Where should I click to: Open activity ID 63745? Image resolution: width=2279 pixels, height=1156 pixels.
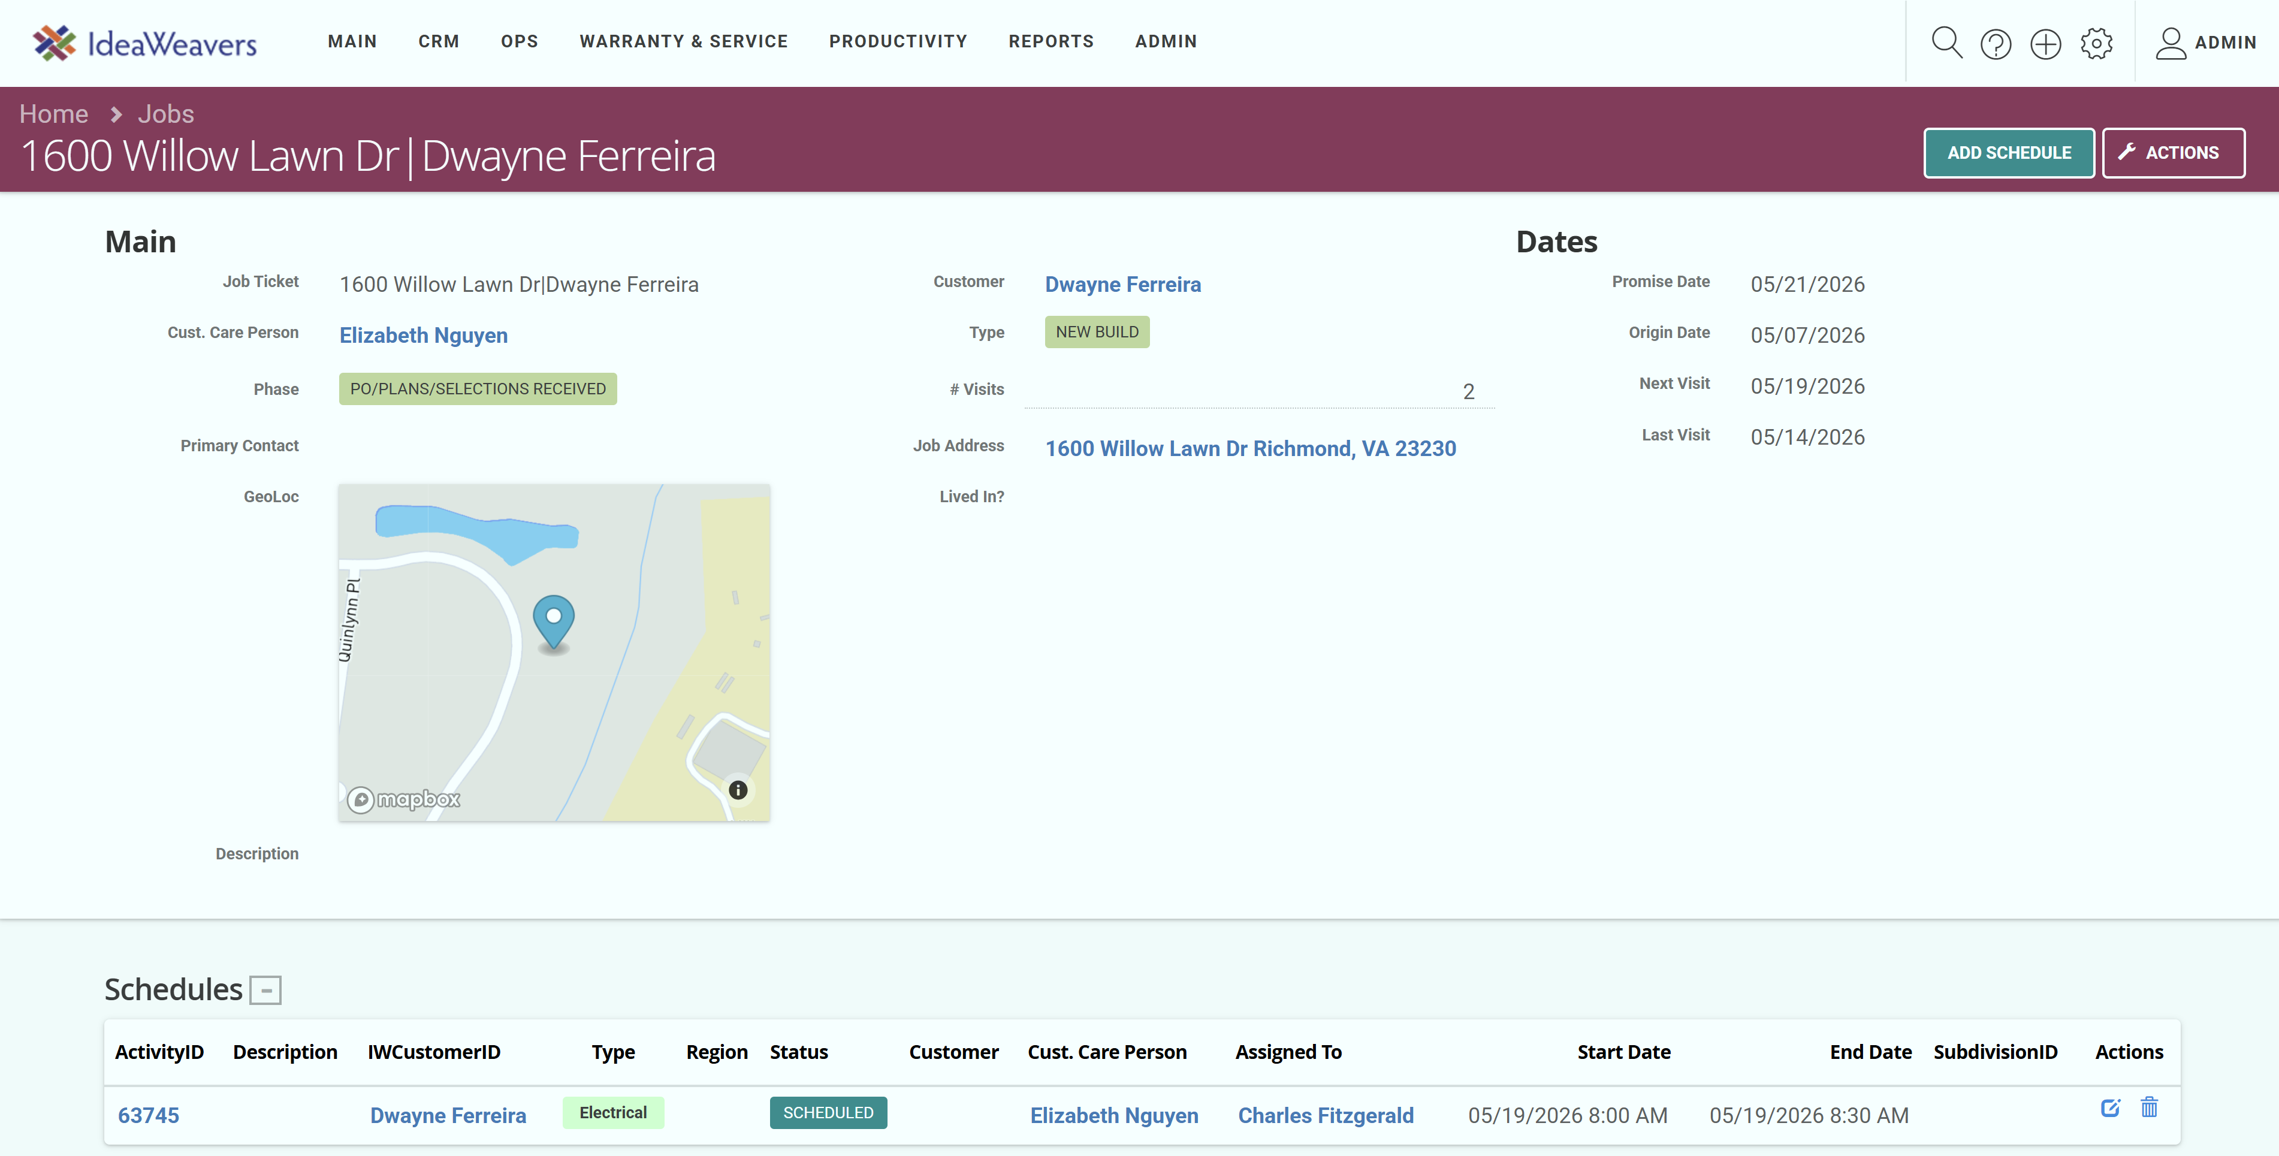[x=149, y=1116]
